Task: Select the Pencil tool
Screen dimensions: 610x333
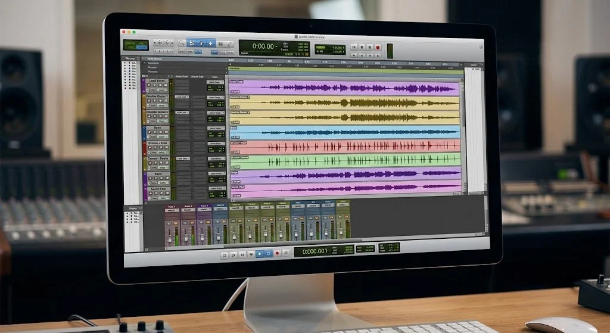Action: [229, 43]
